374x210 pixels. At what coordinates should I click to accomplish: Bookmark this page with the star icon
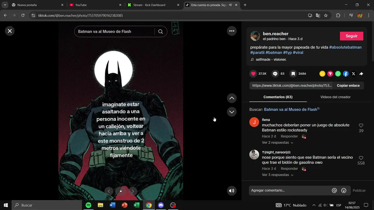coord(326,15)
